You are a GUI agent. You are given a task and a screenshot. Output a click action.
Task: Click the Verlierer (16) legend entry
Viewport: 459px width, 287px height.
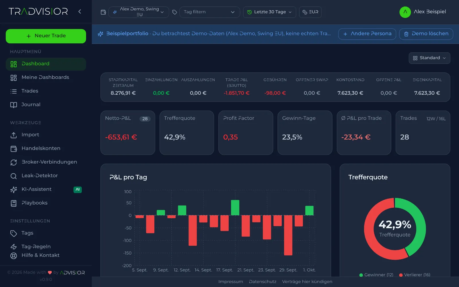pyautogui.click(x=415, y=275)
